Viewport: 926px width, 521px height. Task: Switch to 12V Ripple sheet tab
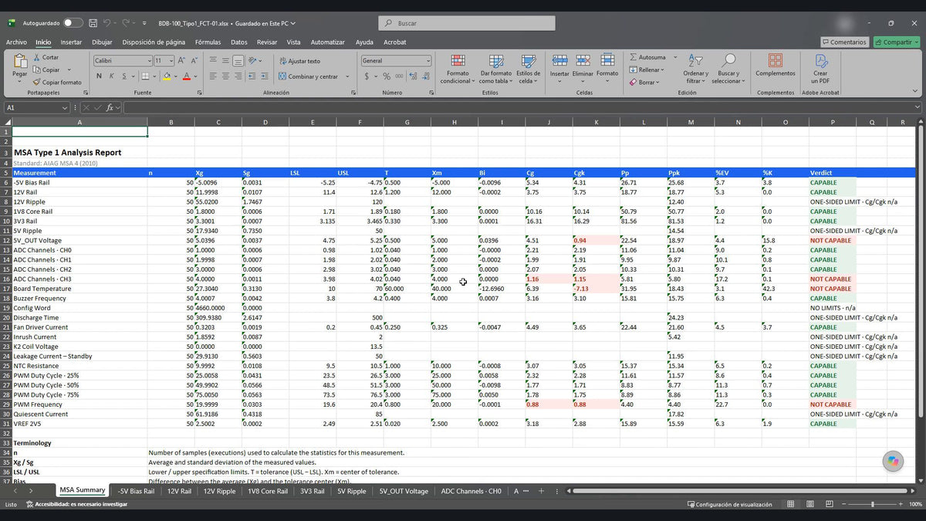(220, 491)
